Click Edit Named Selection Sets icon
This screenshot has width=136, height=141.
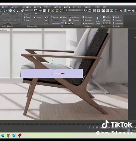coord(66,10)
